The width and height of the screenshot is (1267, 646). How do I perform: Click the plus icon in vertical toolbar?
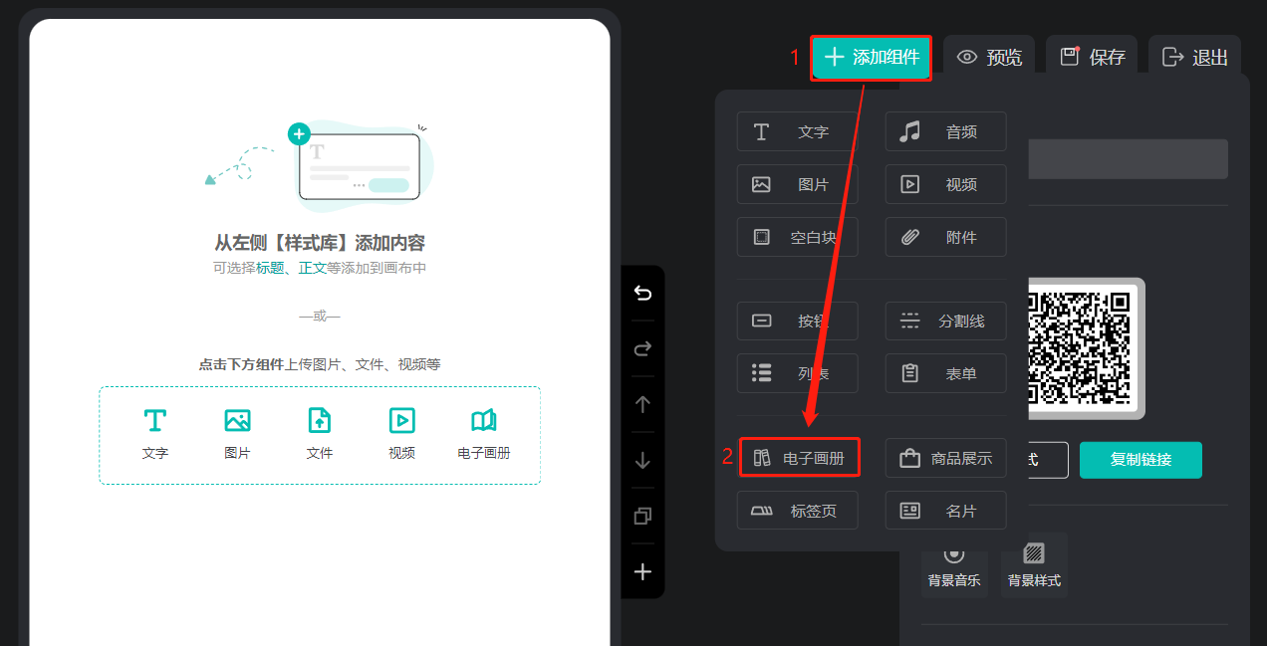[642, 571]
